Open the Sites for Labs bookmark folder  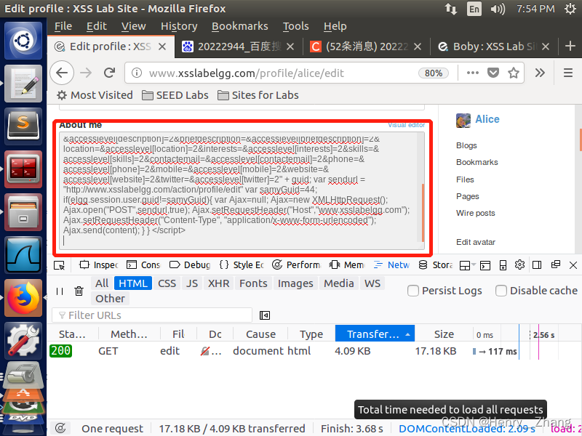258,95
